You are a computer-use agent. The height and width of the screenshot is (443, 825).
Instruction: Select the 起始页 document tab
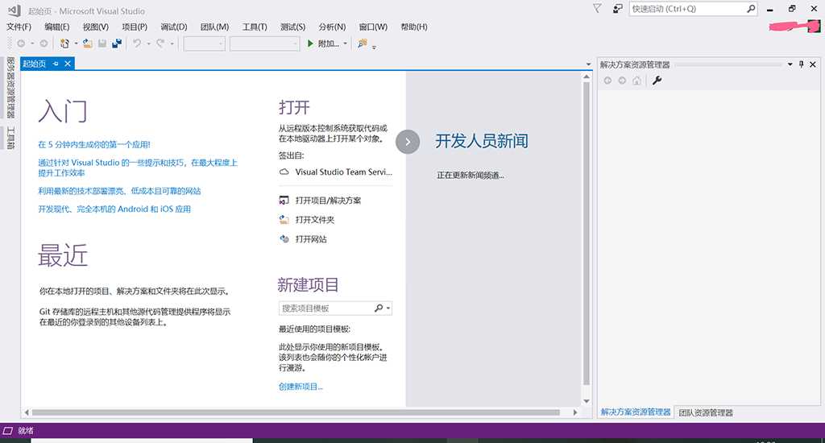pos(34,64)
